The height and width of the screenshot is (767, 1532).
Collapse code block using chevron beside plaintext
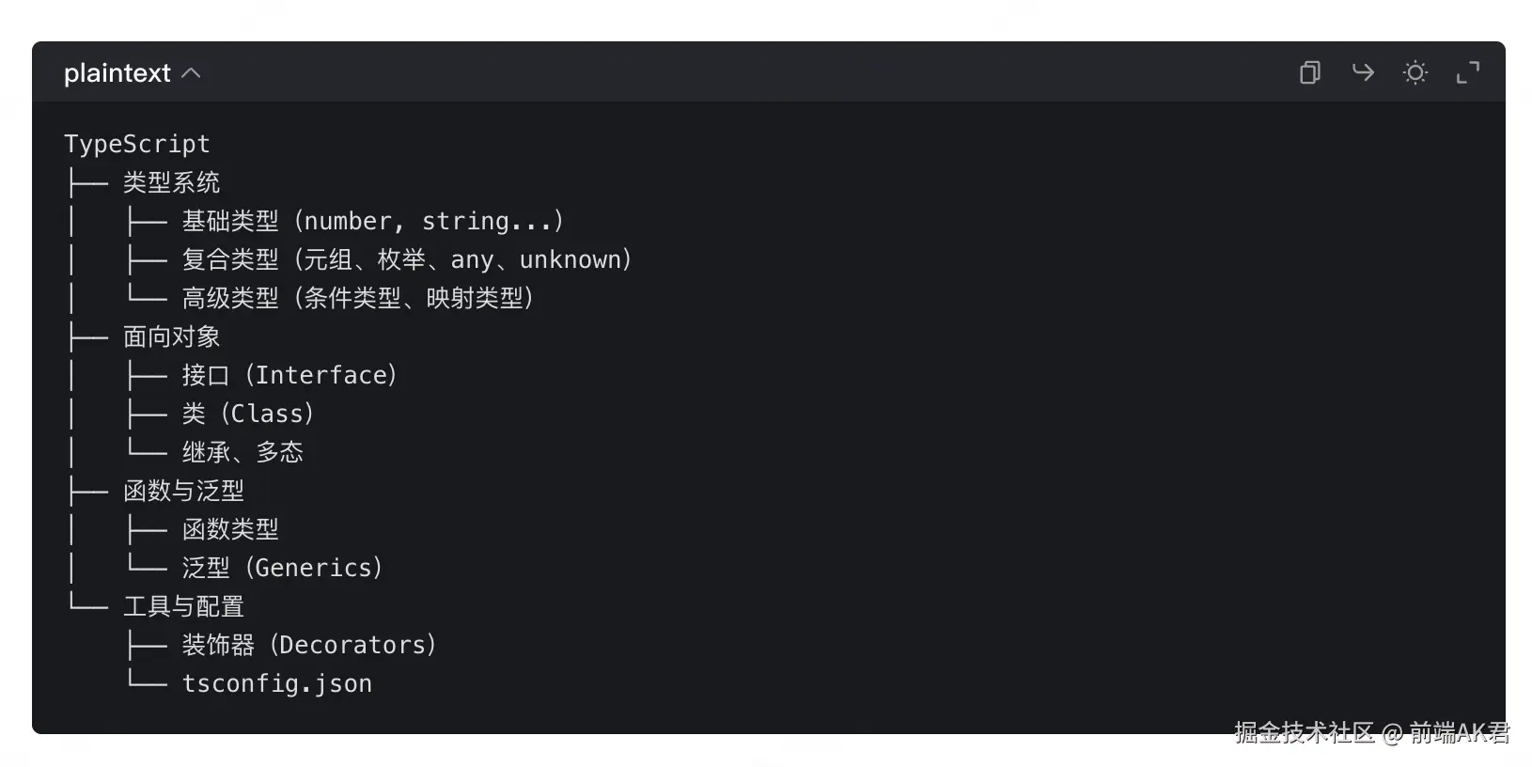(x=191, y=73)
